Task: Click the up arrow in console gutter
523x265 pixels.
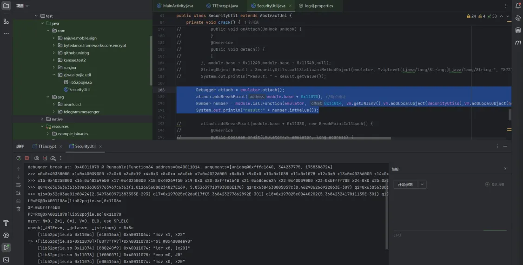Action: pos(18,169)
